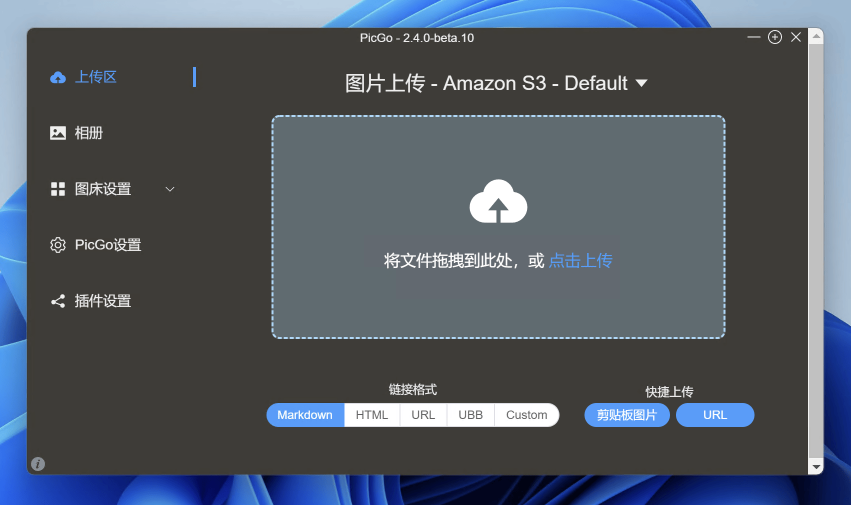This screenshot has height=505, width=851.
Task: Click the large cloud upload icon in drop zone
Action: click(498, 201)
